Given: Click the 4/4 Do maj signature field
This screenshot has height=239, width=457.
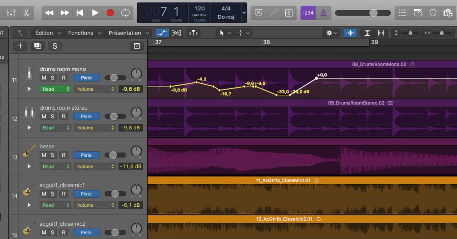Looking at the screenshot, I should pyautogui.click(x=227, y=13).
